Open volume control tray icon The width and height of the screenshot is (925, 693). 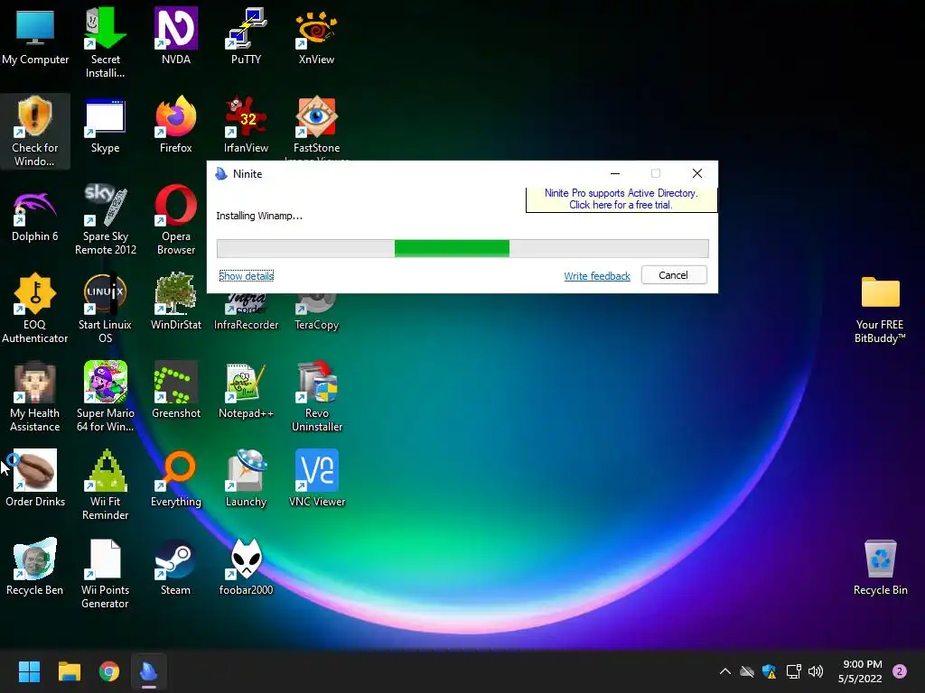pos(816,671)
